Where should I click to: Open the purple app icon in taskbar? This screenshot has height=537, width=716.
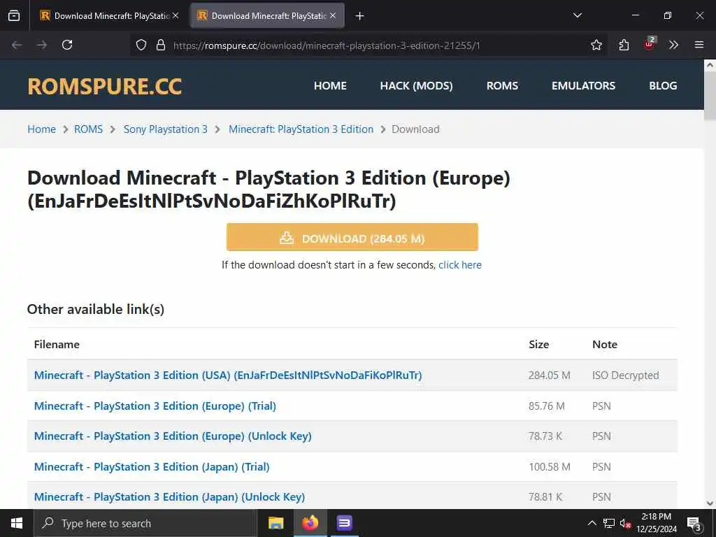tap(344, 523)
